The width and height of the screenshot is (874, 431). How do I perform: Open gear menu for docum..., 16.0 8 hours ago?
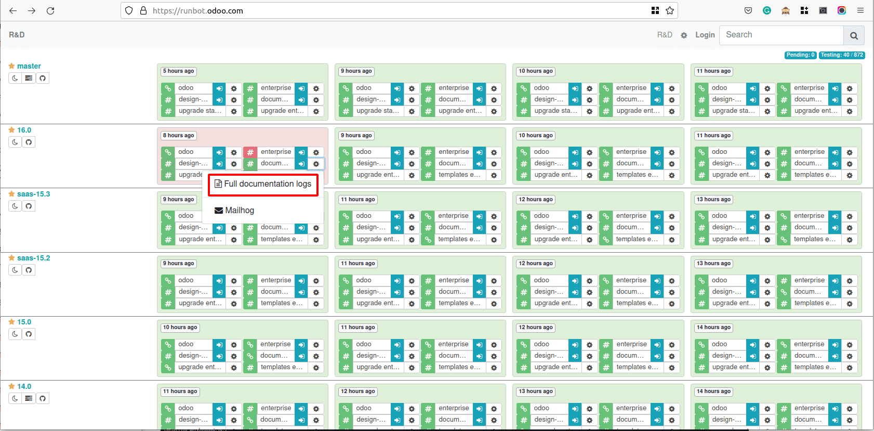pyautogui.click(x=316, y=164)
